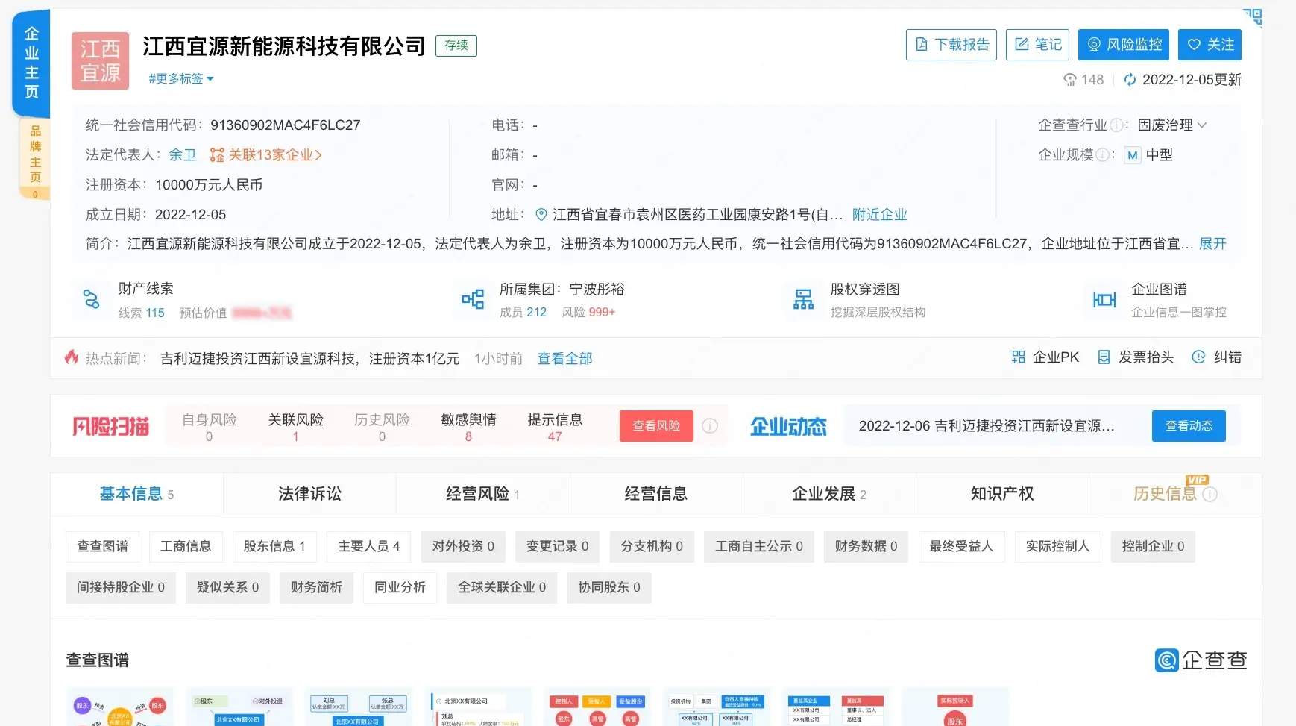Click the 财产线索 icon
Screen dimensions: 1296x726
coord(92,299)
